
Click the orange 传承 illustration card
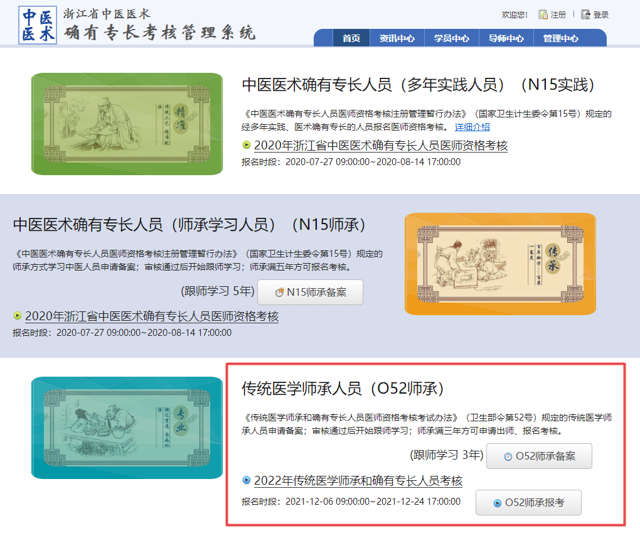click(500, 264)
